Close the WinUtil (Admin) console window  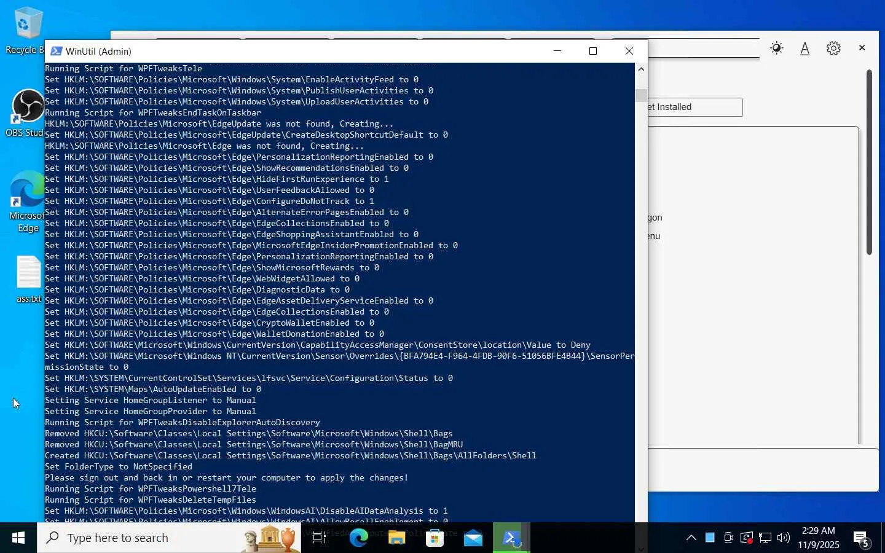pyautogui.click(x=629, y=51)
